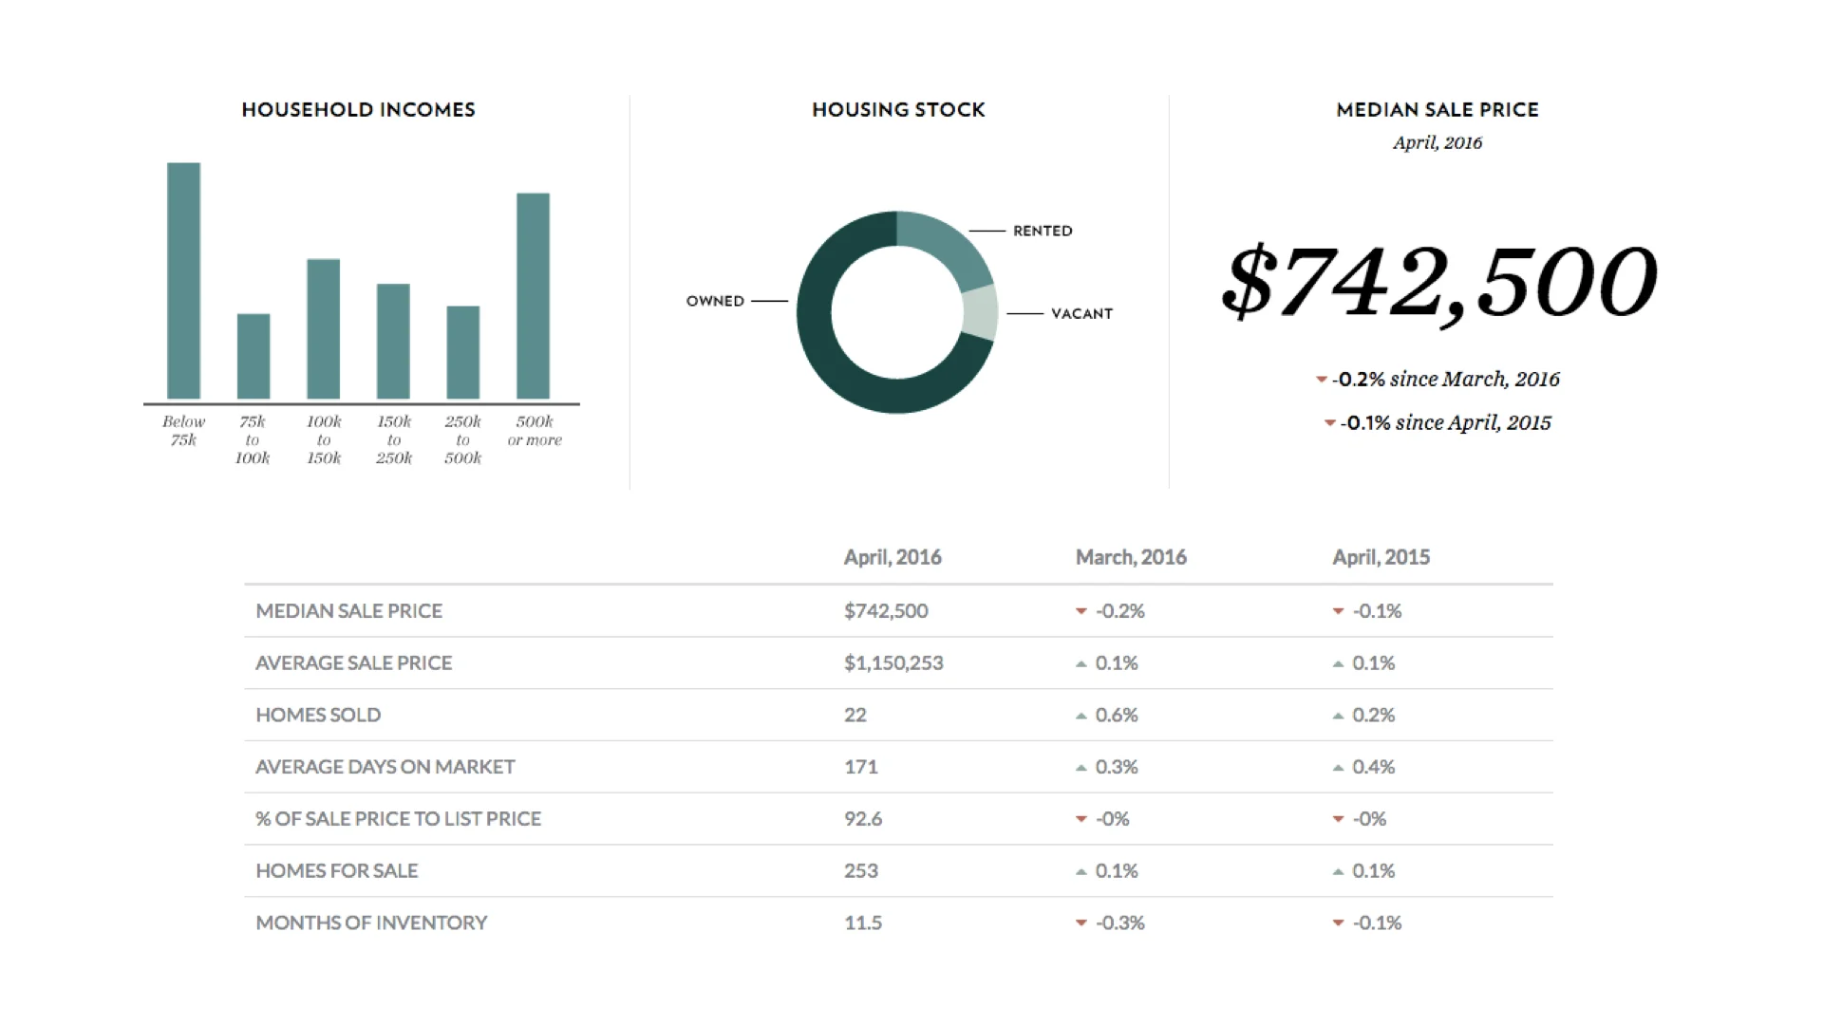Click red down arrow beside -0.1% since April, 2015
Viewport: 1823px width, 1025px height.
pos(1329,423)
